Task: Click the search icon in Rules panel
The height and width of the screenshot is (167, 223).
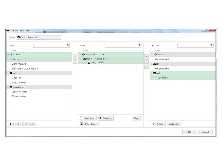Action: click(139, 45)
